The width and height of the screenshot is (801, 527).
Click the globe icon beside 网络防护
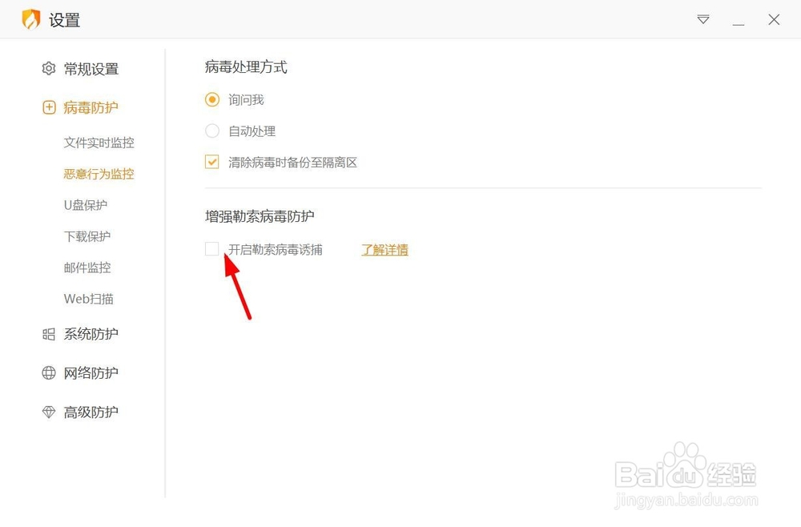(x=49, y=372)
